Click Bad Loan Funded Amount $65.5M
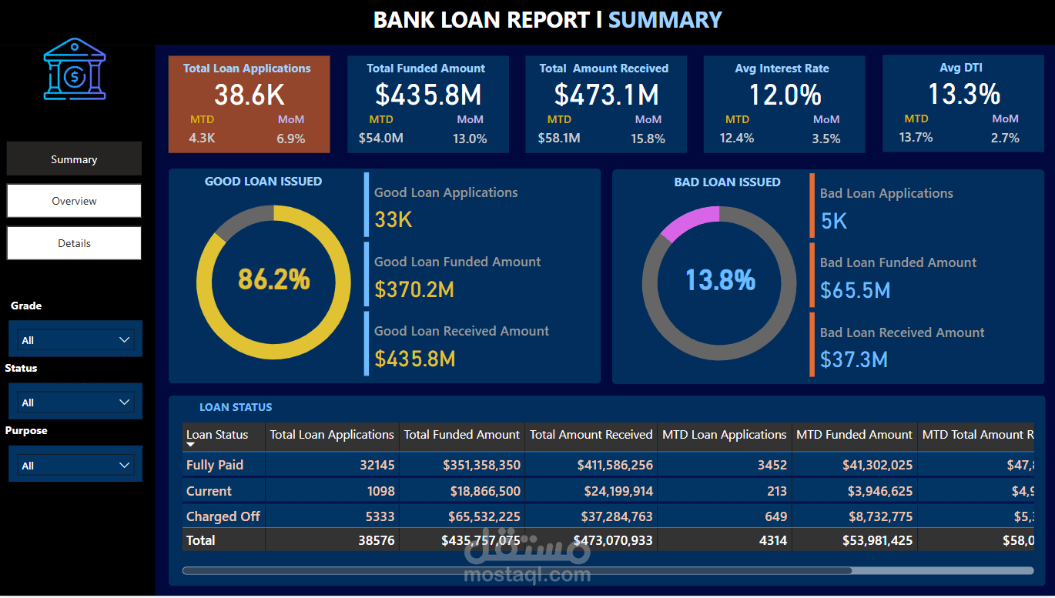The image size is (1055, 598). click(856, 290)
